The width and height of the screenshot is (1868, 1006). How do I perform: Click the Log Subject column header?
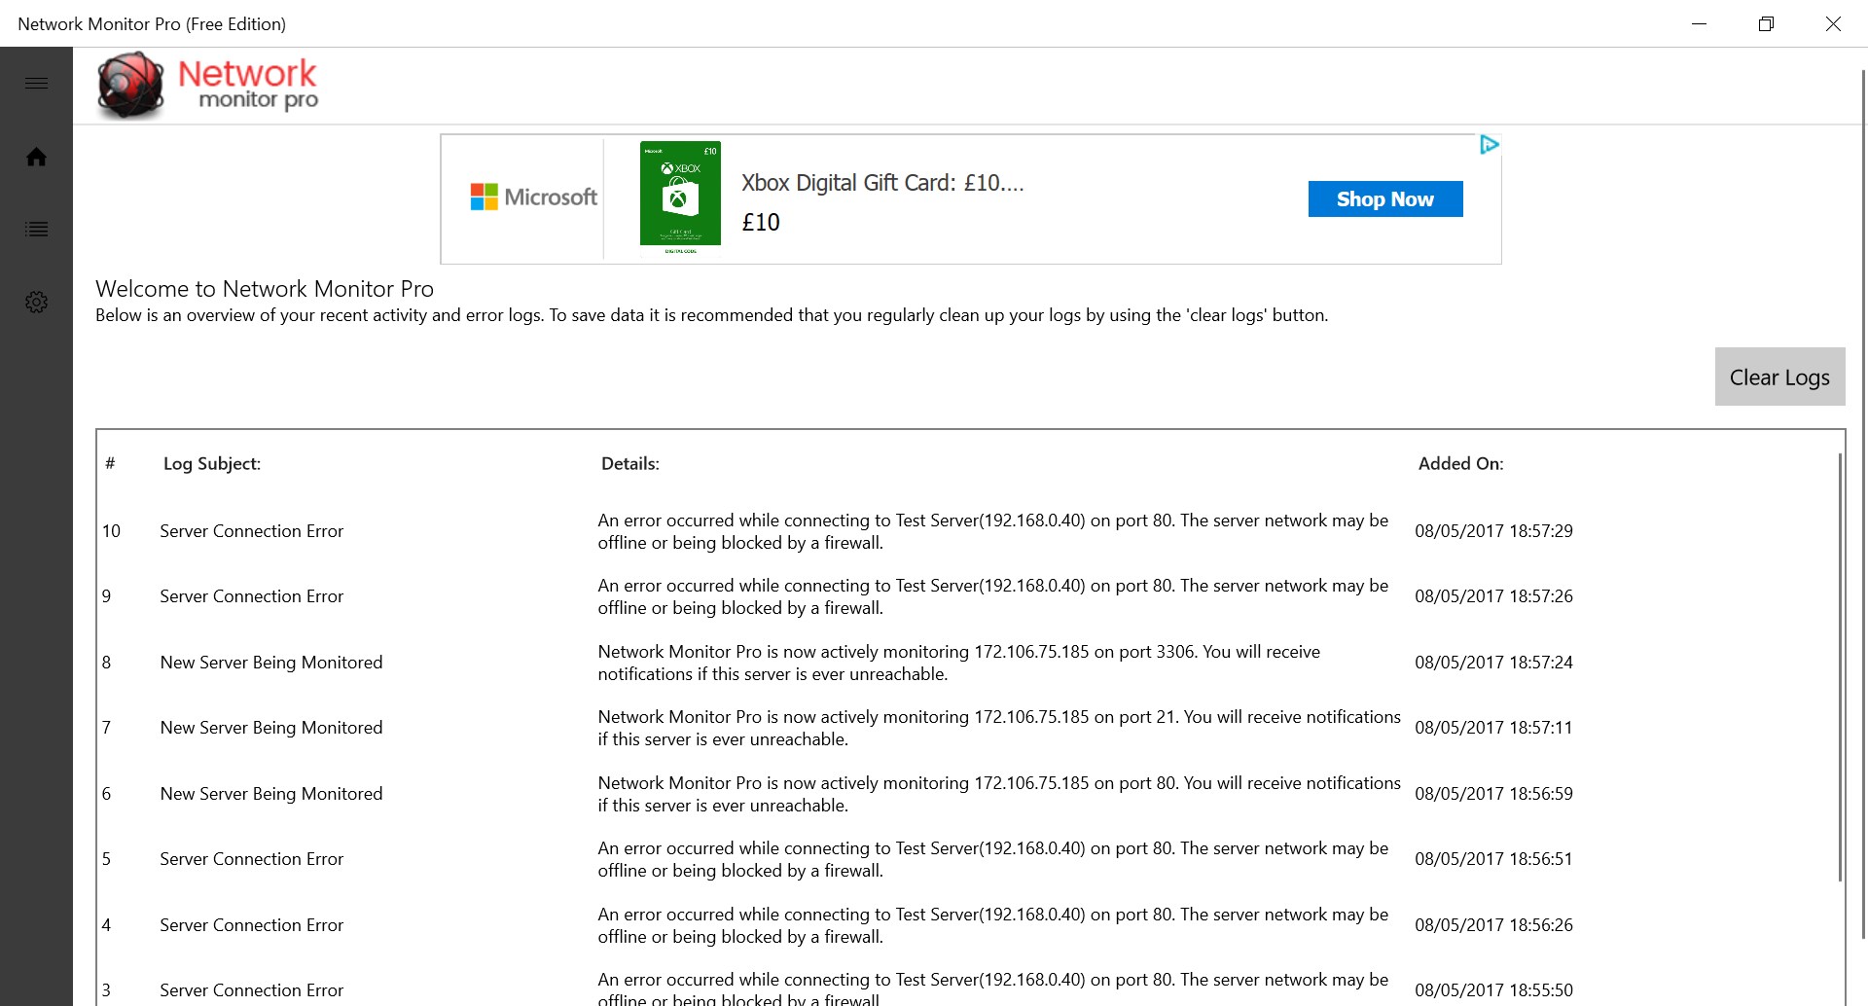[x=212, y=464]
